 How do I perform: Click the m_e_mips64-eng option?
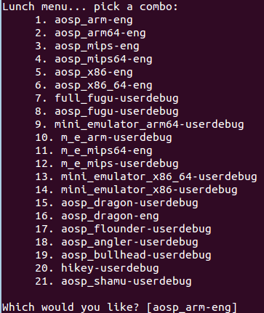(x=107, y=151)
